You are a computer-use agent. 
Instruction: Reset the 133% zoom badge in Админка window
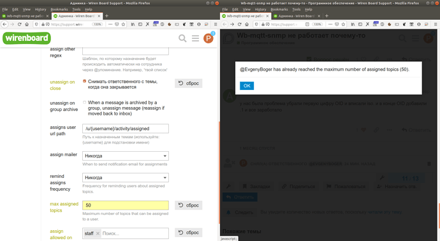click(98, 24)
